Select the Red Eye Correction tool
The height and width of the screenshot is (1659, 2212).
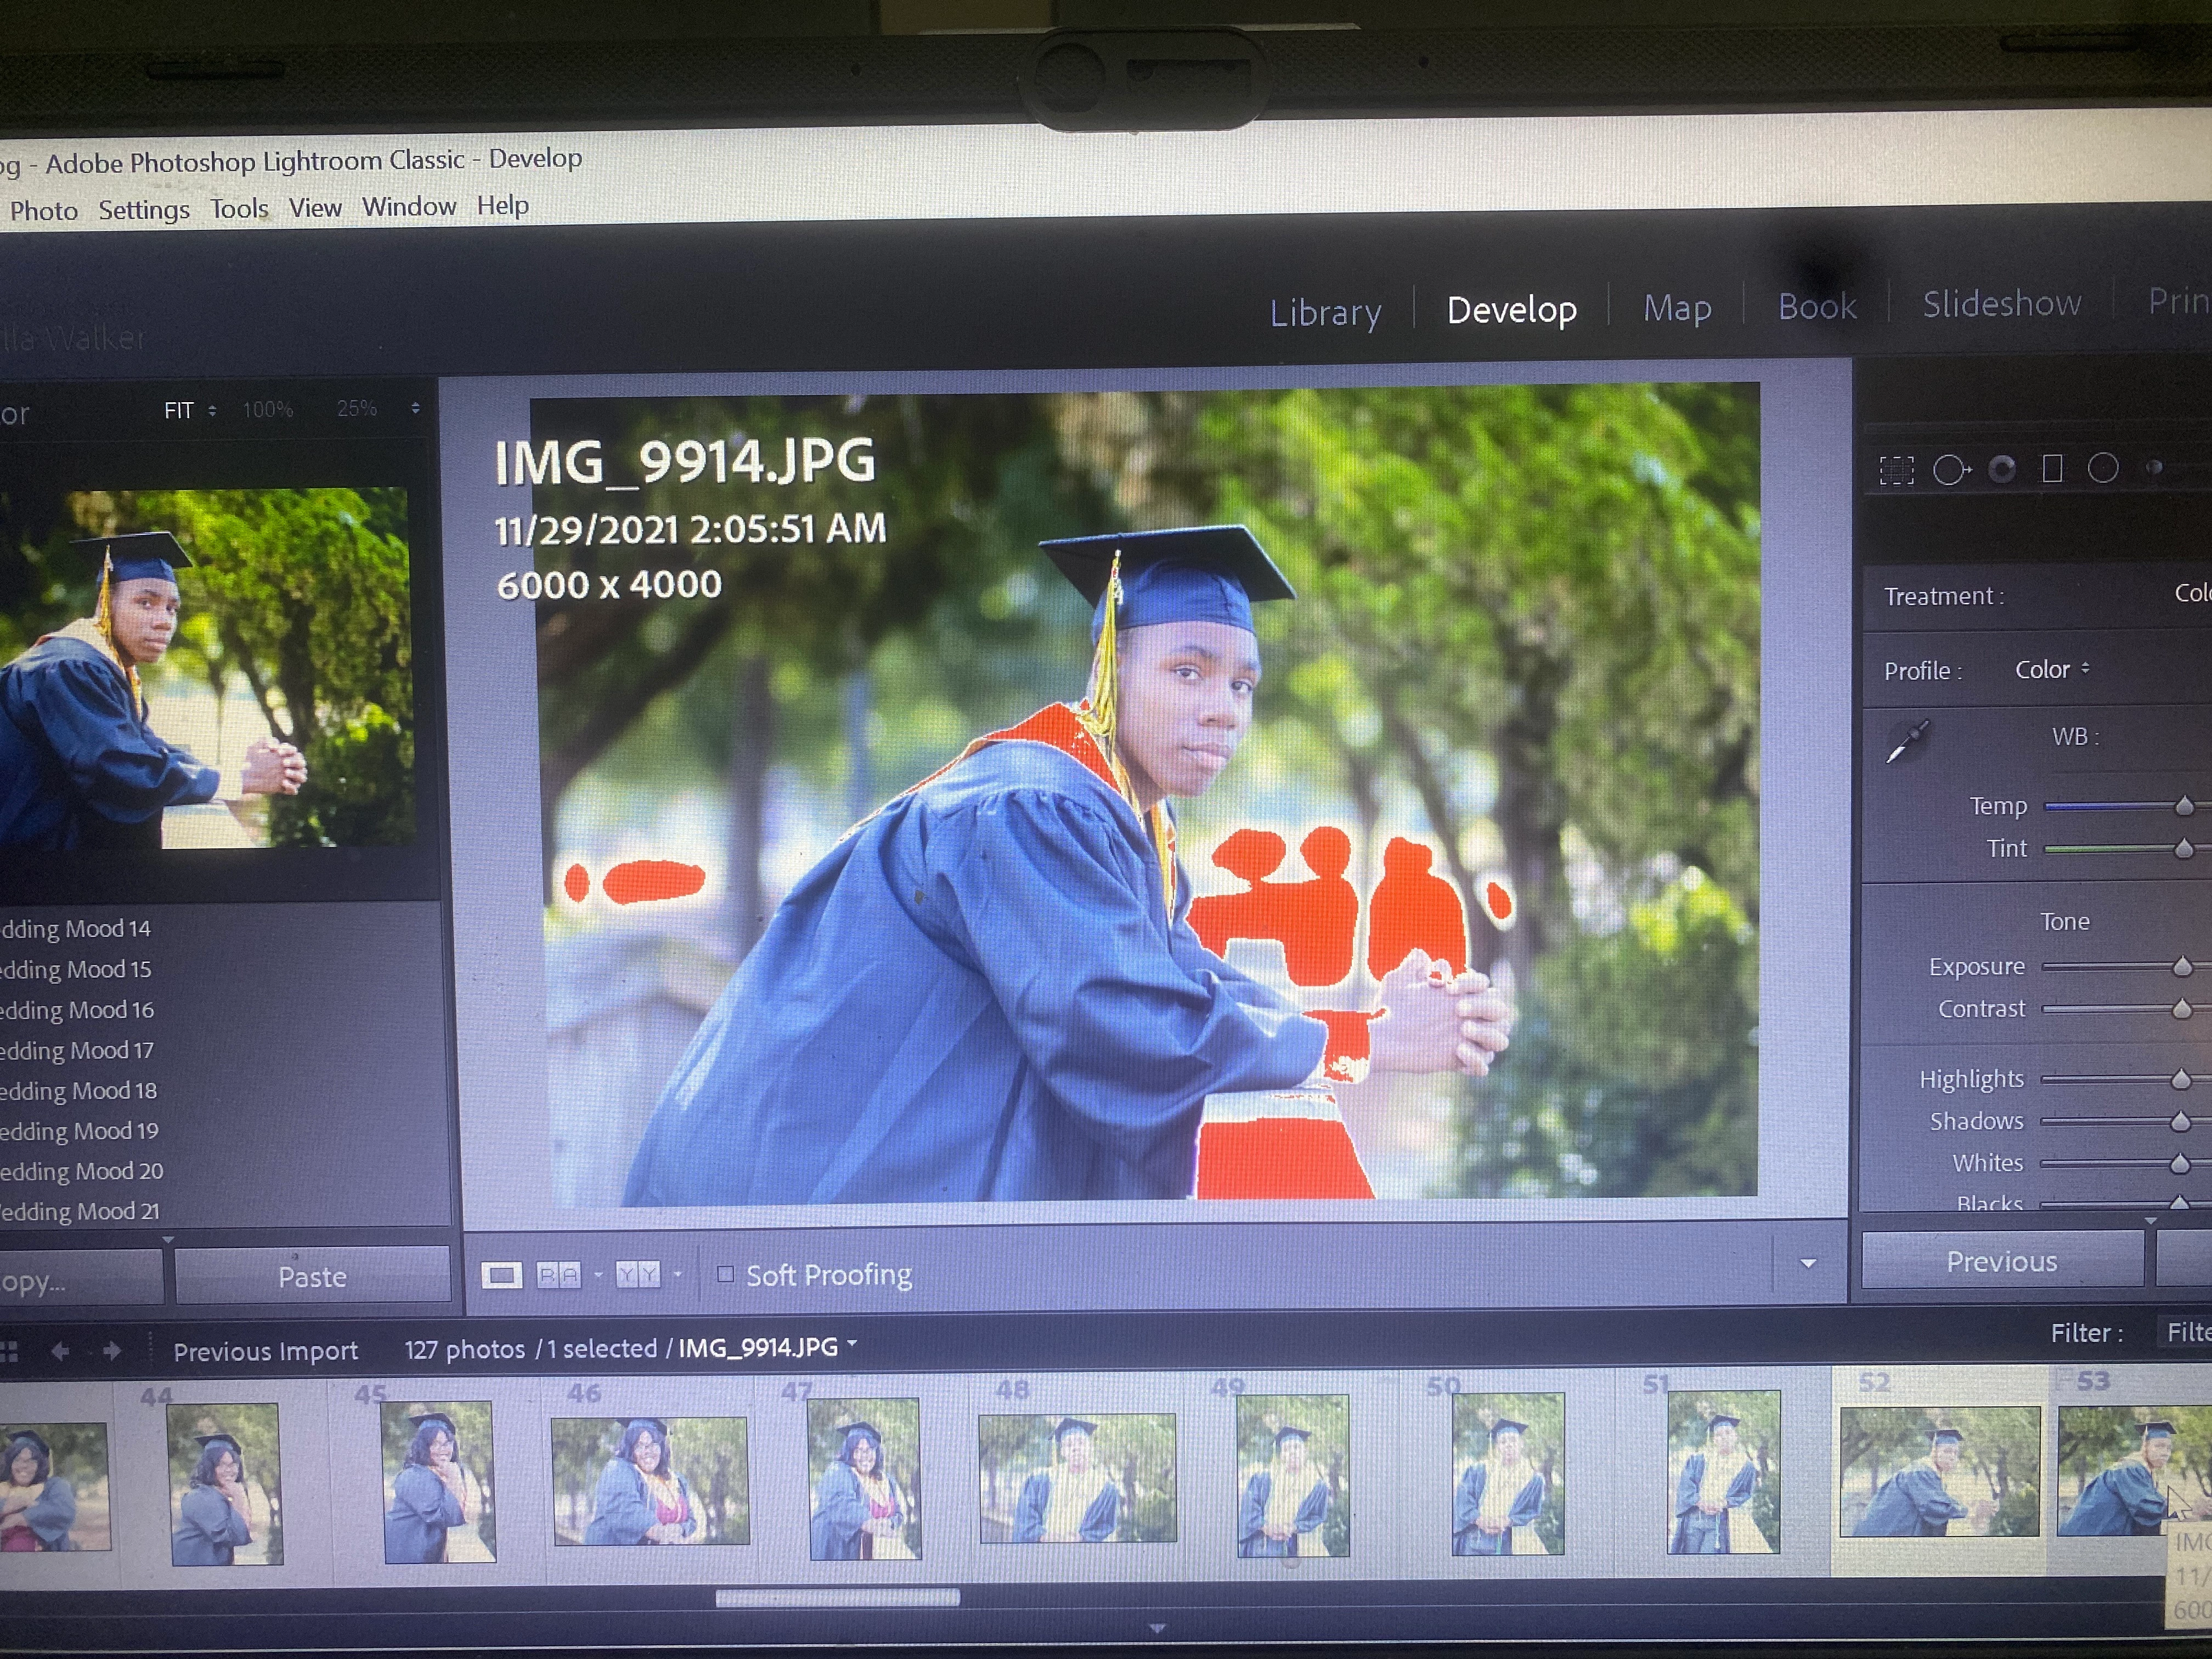(2002, 469)
